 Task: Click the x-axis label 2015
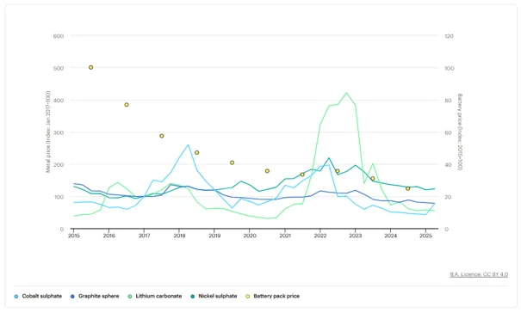(74, 236)
